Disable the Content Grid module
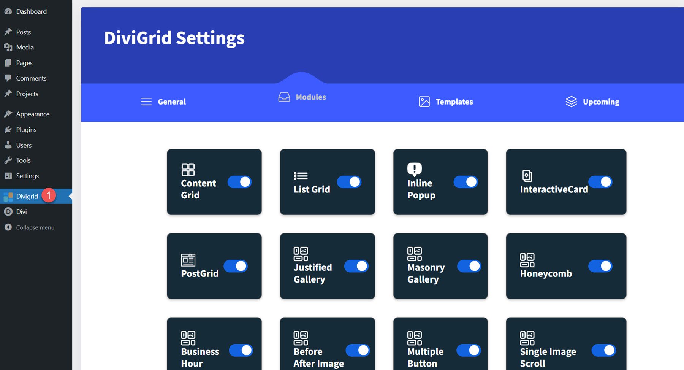 coord(239,182)
